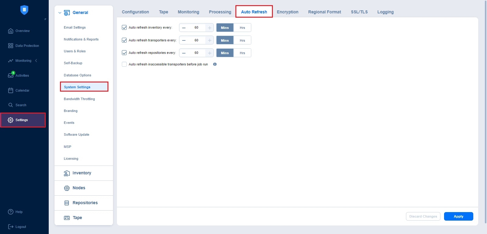
Task: Click the Overview home icon
Action: coord(11,31)
